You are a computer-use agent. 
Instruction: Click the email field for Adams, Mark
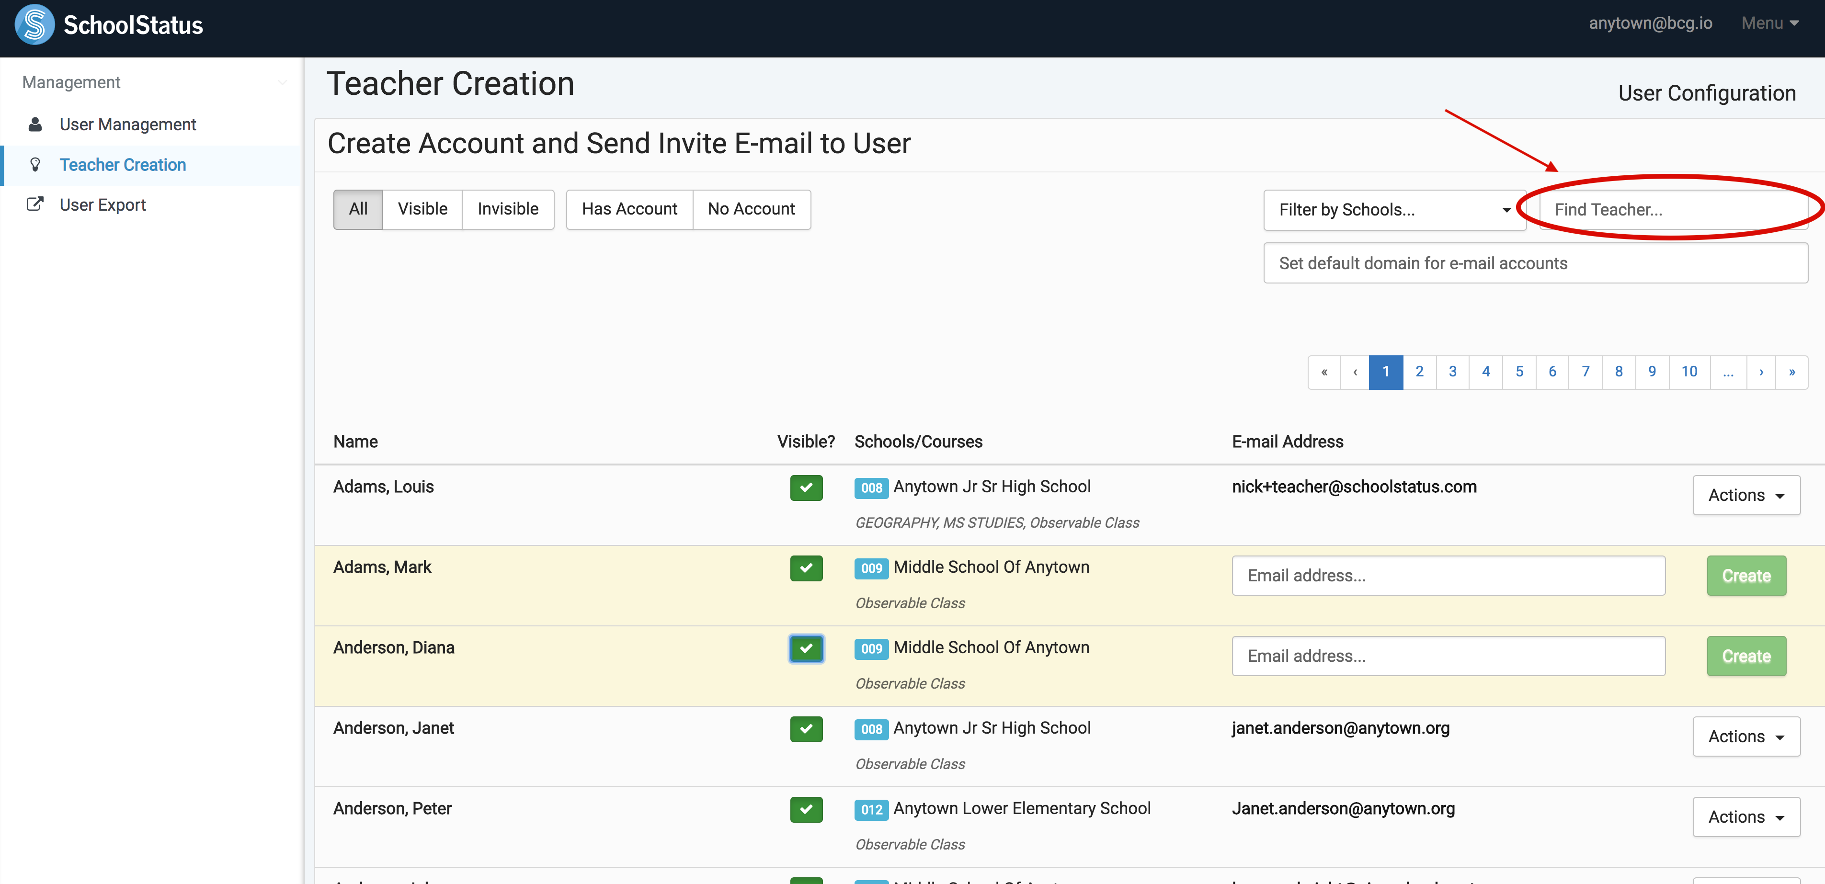click(1448, 576)
